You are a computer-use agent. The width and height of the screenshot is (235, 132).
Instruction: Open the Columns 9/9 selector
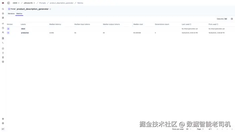[222, 19]
